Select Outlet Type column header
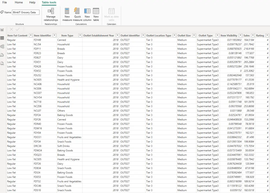Image resolution: width=270 pixels, height=193 pixels. point(205,35)
